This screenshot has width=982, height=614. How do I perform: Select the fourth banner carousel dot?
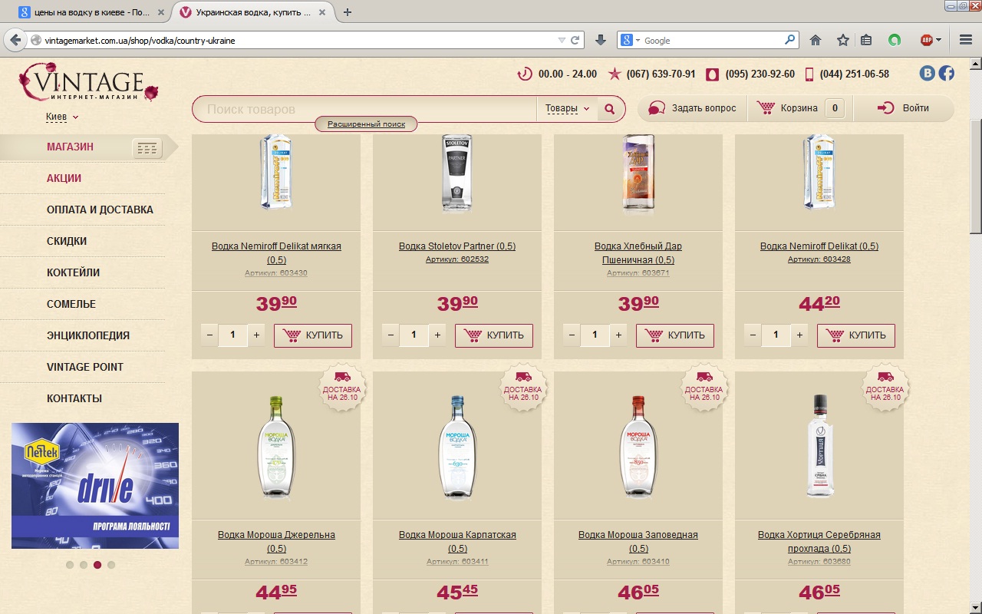point(111,565)
